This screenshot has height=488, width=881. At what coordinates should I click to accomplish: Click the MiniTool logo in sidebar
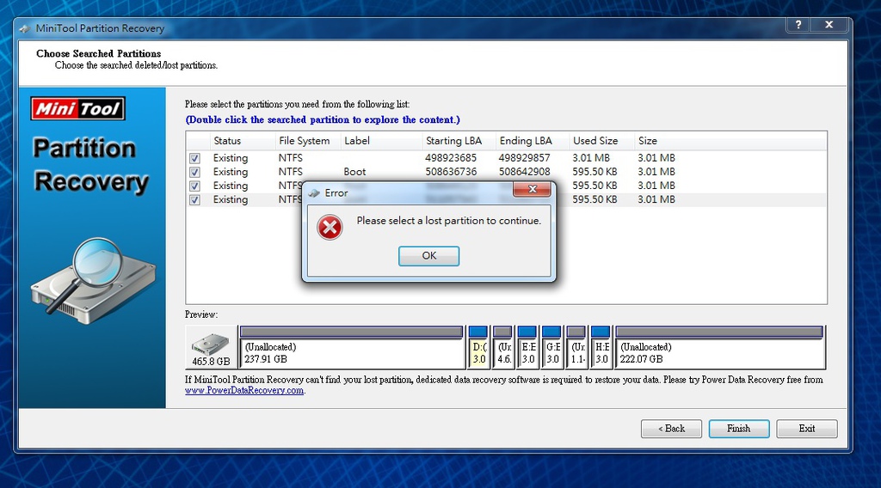click(78, 108)
